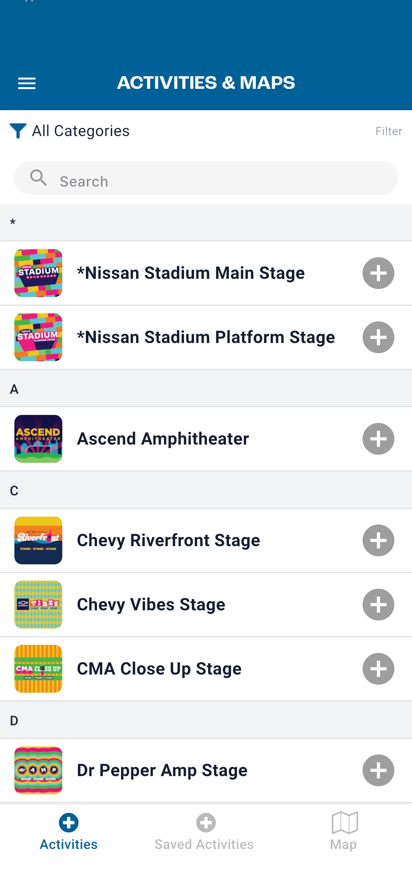Add CMA Close Up Stage plus icon
The image size is (412, 893).
(x=378, y=669)
